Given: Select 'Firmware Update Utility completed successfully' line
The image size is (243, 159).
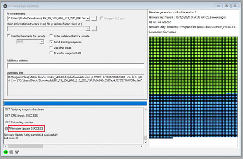Looking at the screenshot, I should click(31, 135).
